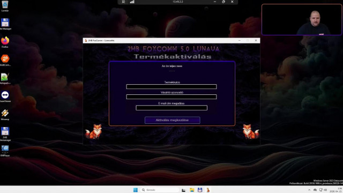This screenshot has height=193, width=343.
Task: Click the E-mail cím megadása field
Action: click(171, 108)
